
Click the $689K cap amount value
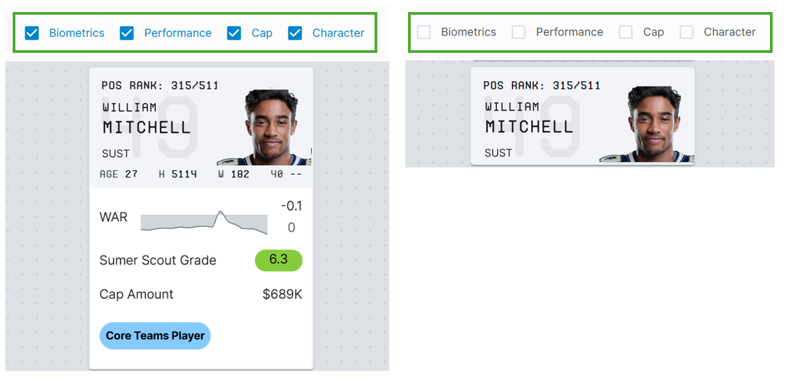click(x=282, y=294)
